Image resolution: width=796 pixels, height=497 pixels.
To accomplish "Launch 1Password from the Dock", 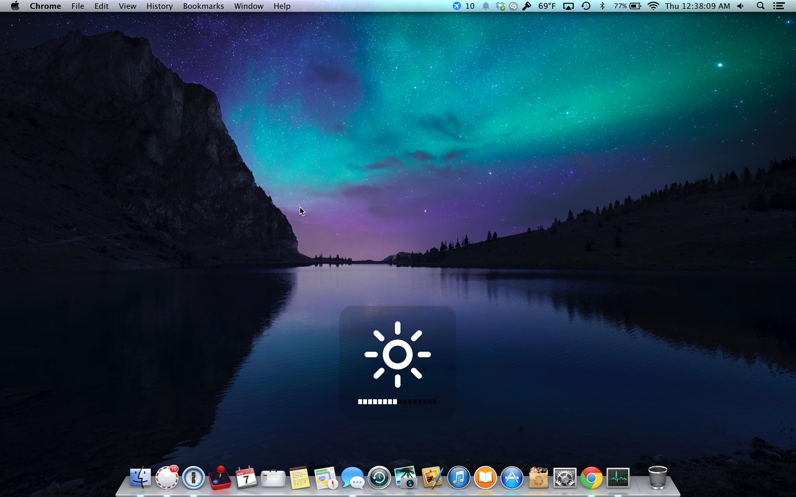I will tap(194, 478).
